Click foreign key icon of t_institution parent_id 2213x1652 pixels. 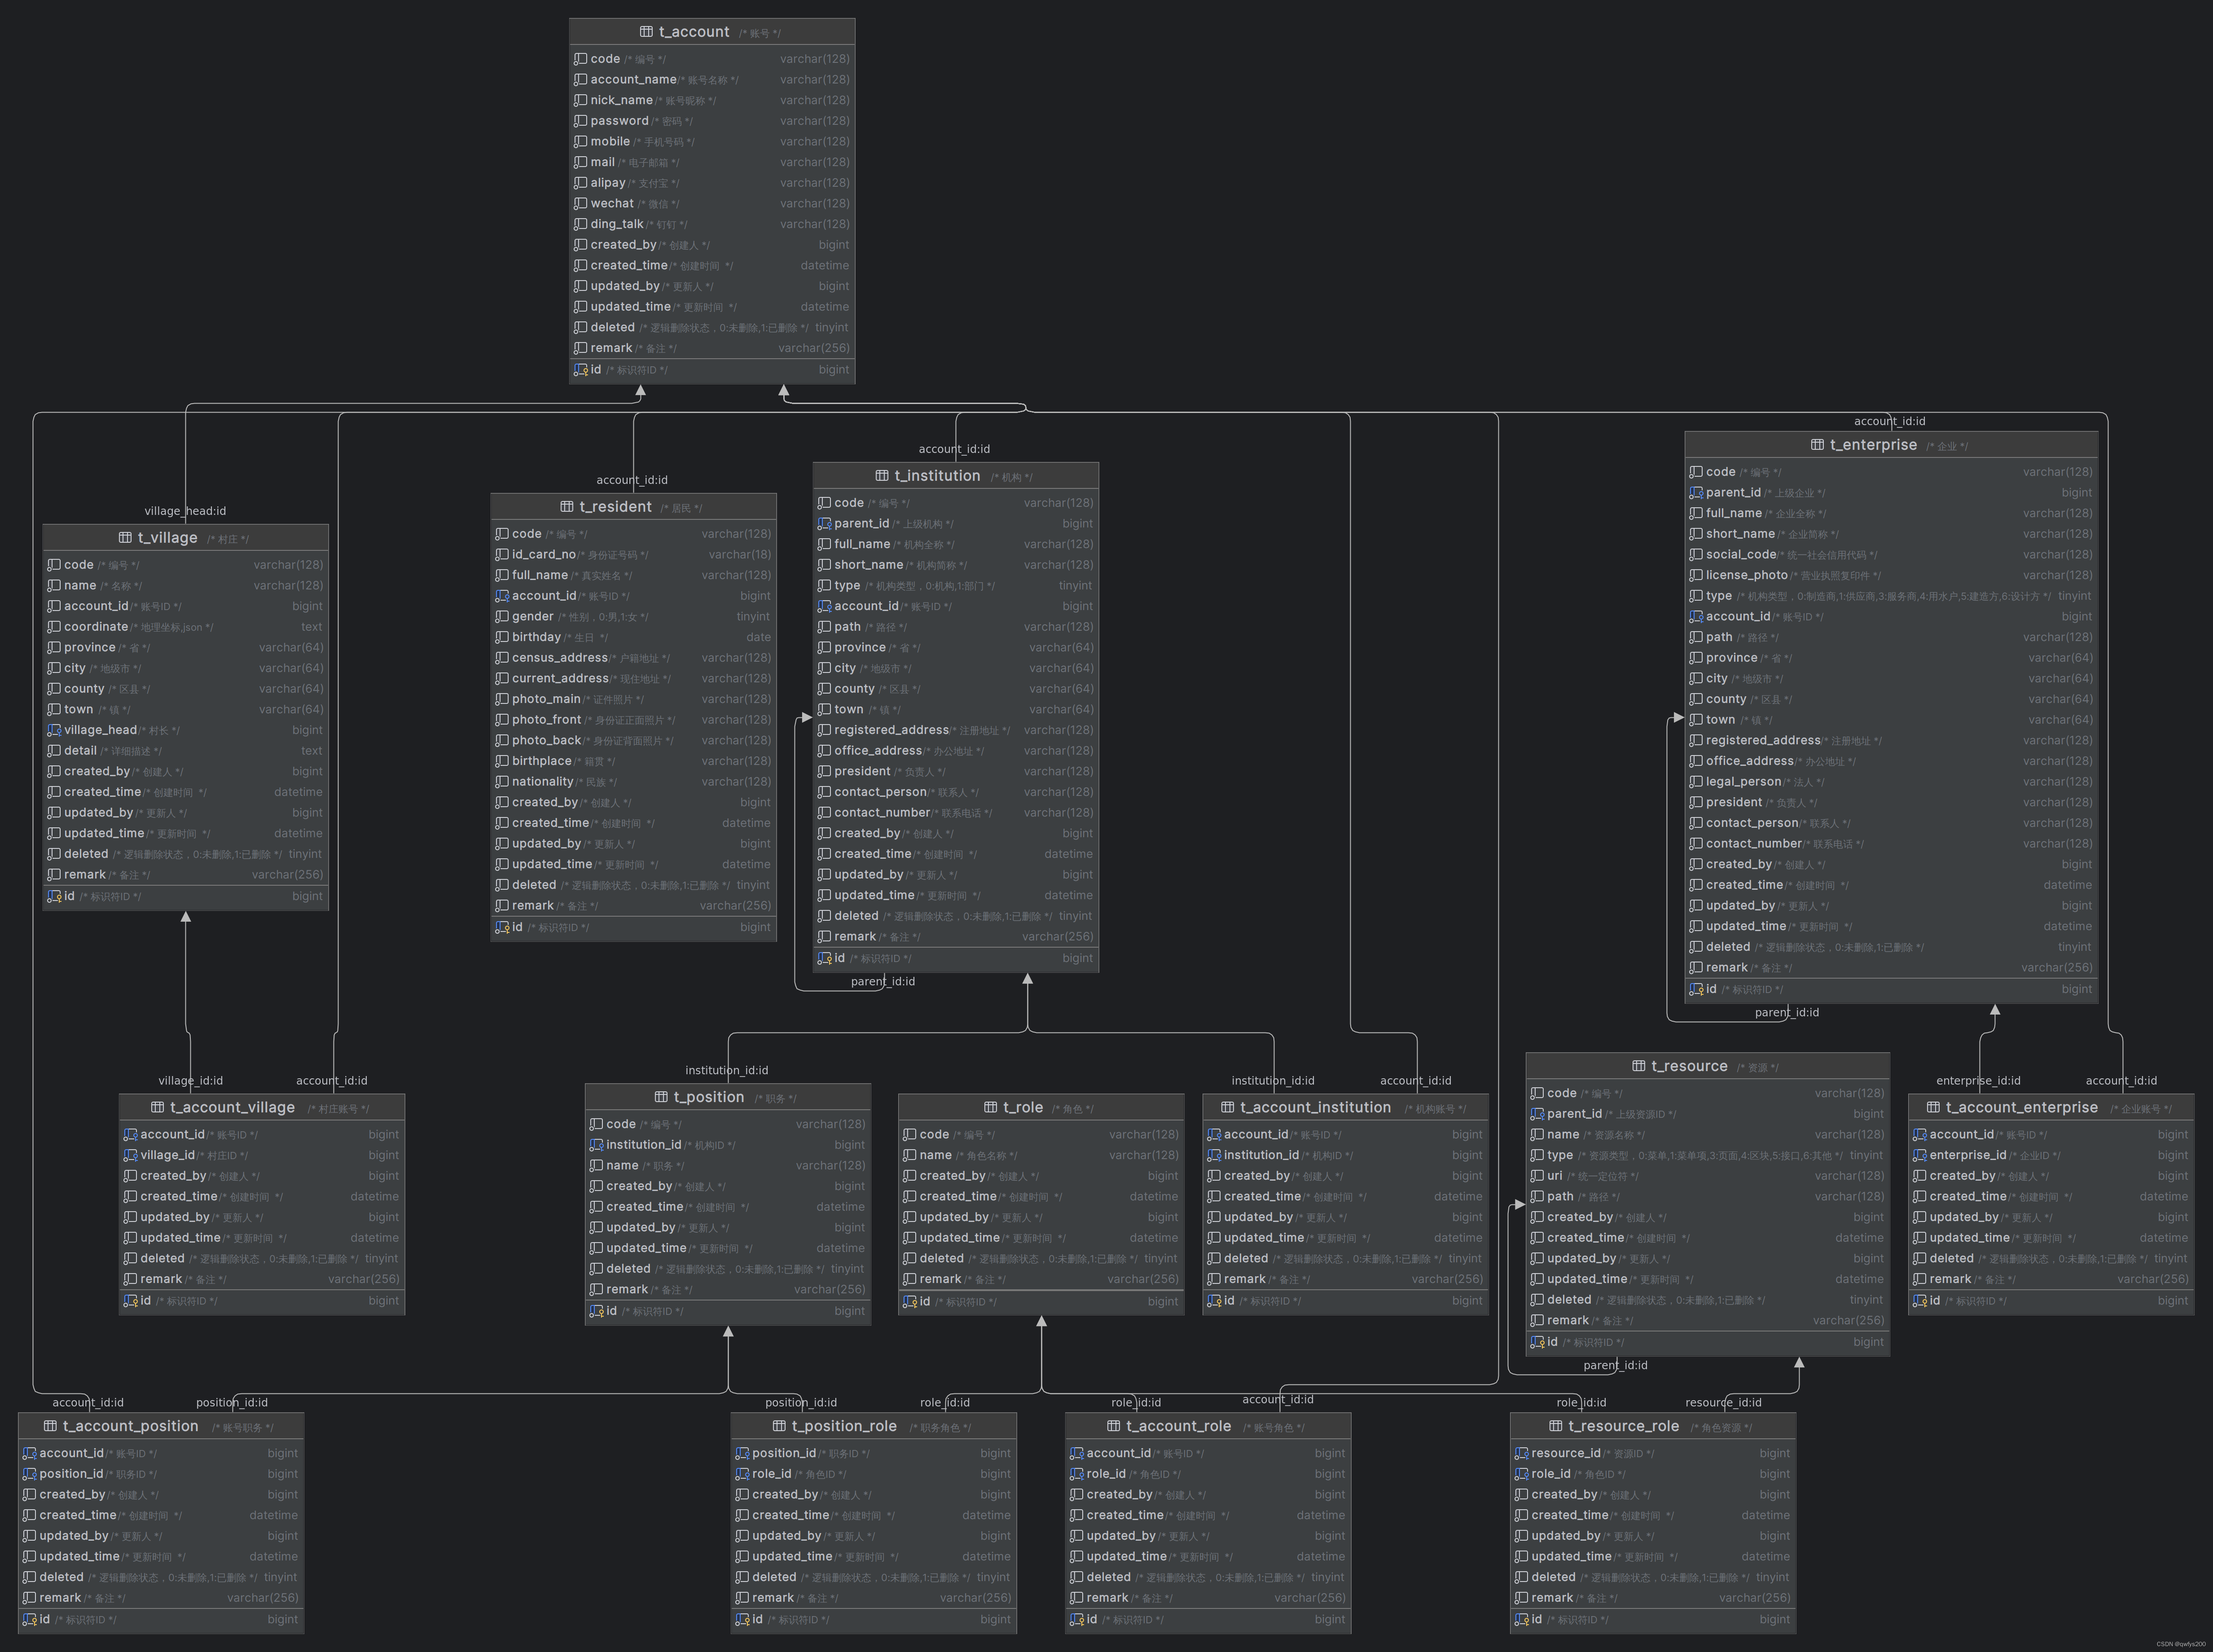click(x=824, y=524)
